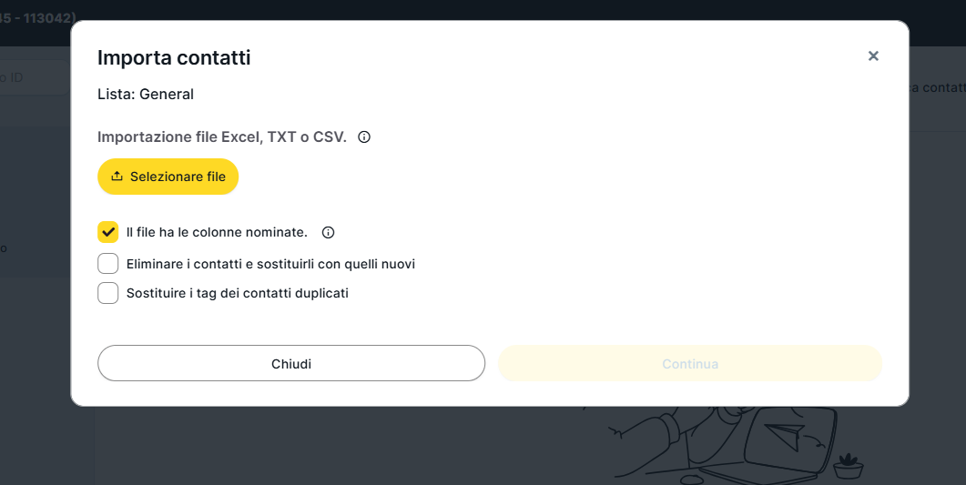The width and height of the screenshot is (966, 485).
Task: Click the upload arrow icon on Selezionare file
Action: [x=117, y=177]
